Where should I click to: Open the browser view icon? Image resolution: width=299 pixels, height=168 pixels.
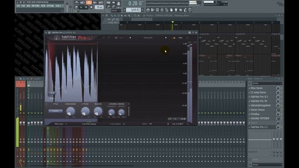coord(166,10)
